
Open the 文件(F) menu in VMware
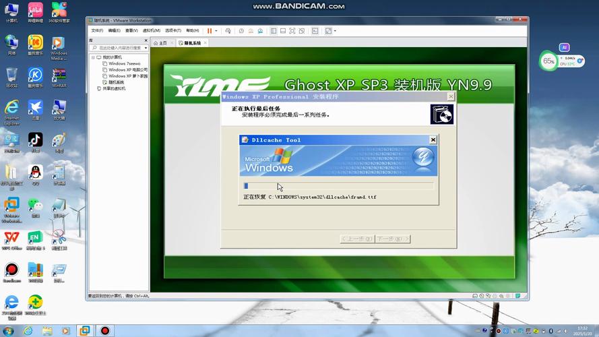click(x=97, y=30)
